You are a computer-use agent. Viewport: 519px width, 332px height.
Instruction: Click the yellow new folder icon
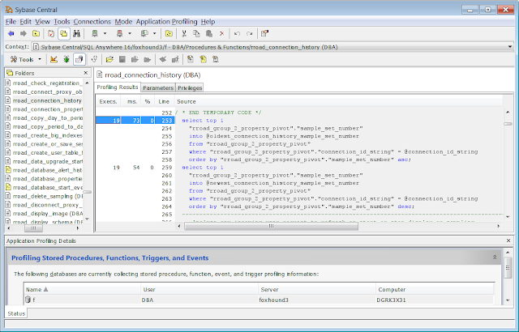pyautogui.click(x=169, y=33)
